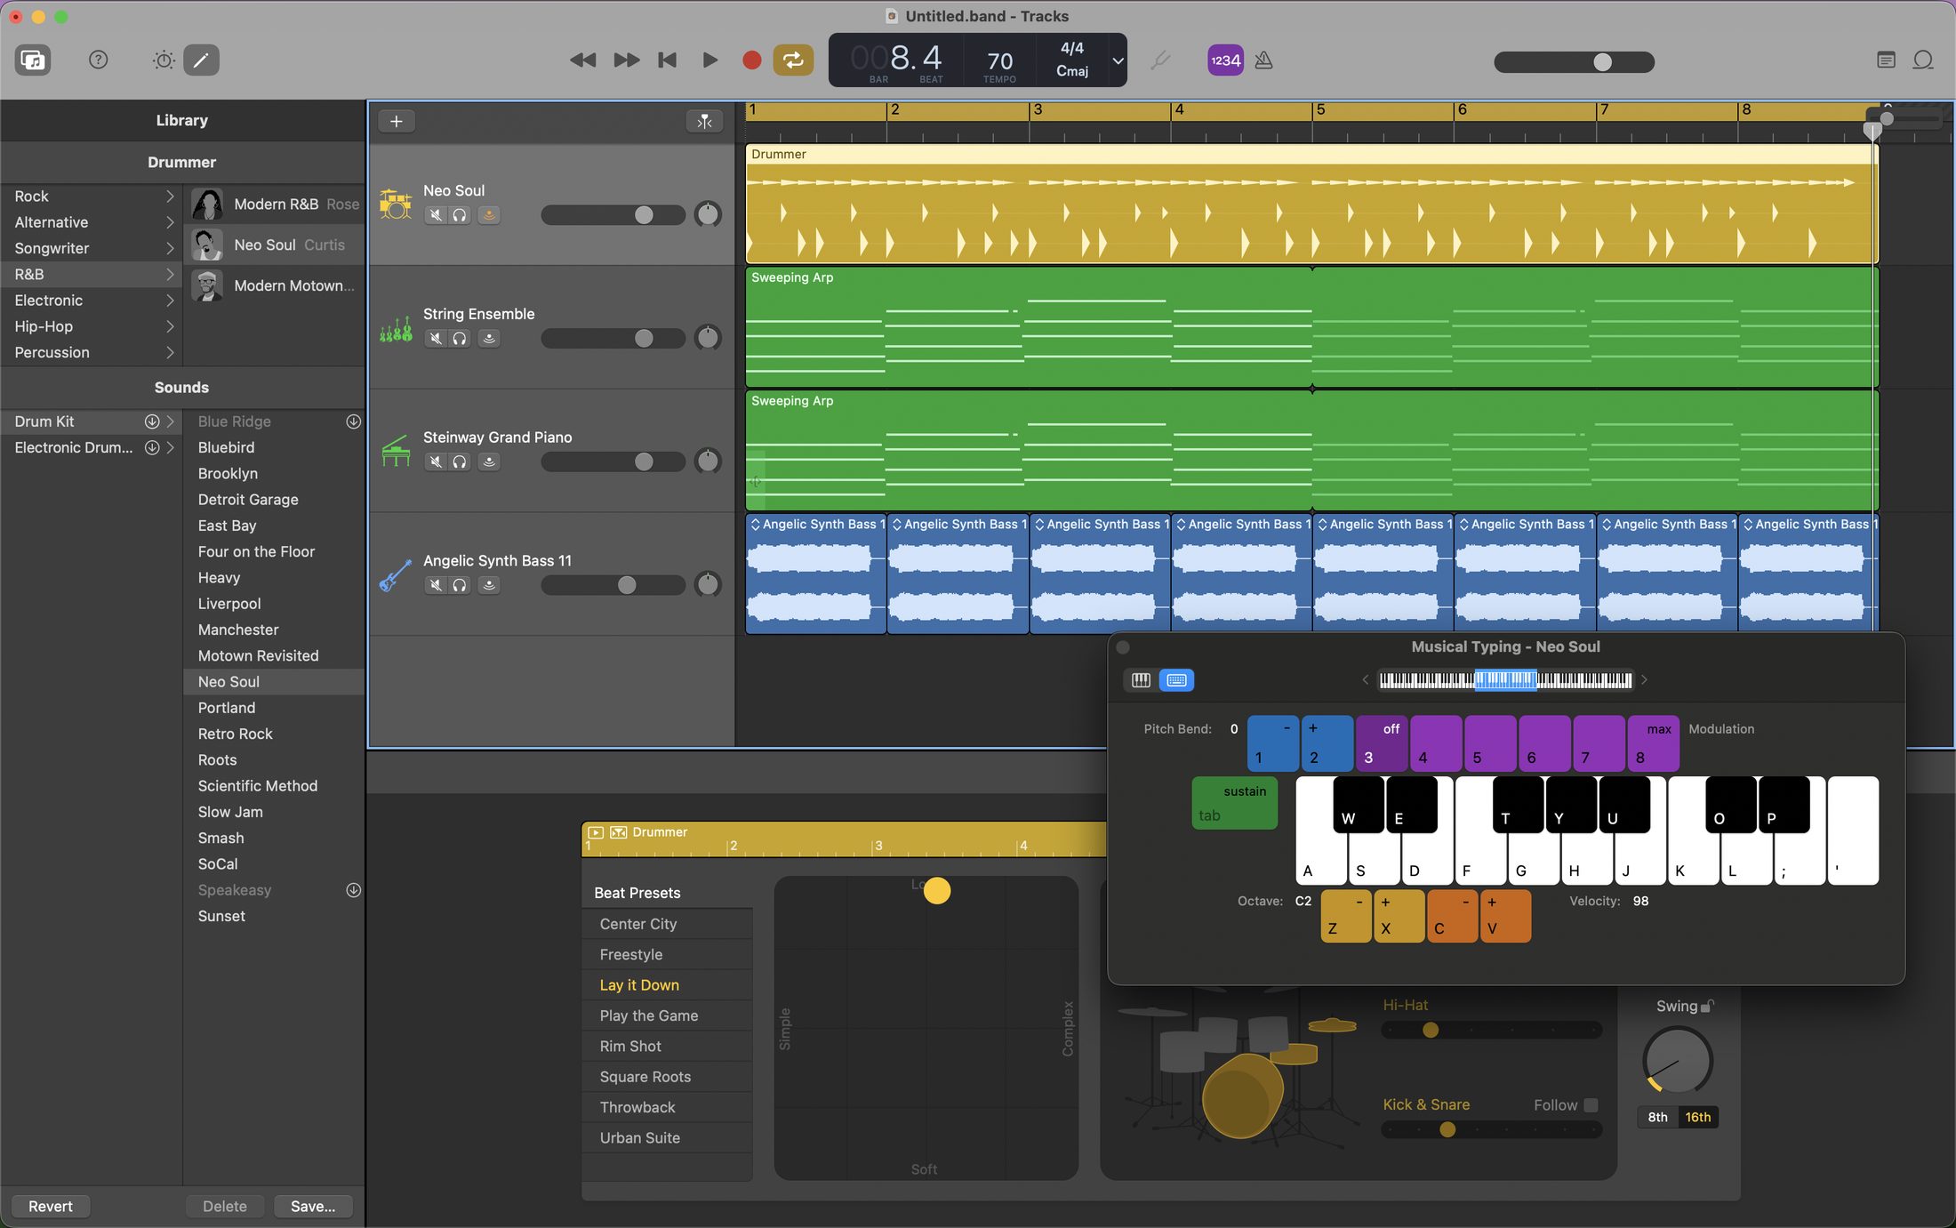Image resolution: width=1956 pixels, height=1228 pixels.
Task: Shift keyboard range right with arrow
Action: click(1645, 680)
